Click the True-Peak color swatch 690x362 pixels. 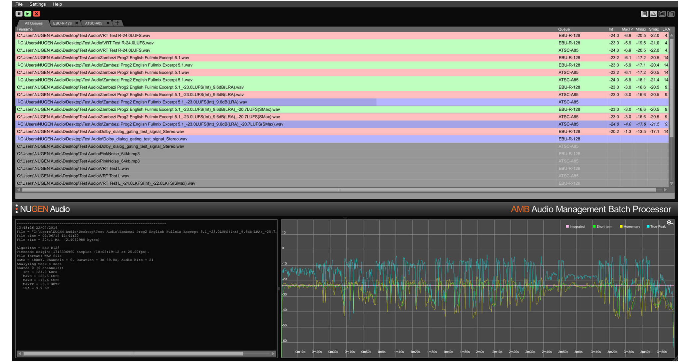click(648, 227)
